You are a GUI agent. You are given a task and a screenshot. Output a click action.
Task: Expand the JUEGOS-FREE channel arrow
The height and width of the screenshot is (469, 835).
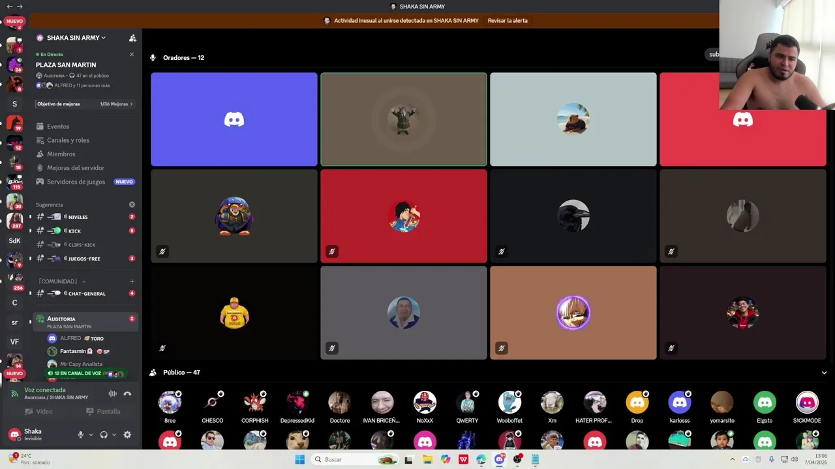pos(30,259)
